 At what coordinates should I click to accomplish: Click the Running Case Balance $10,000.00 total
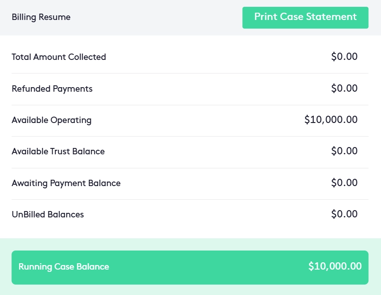pyautogui.click(x=335, y=266)
